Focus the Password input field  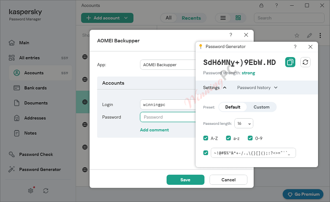168,117
